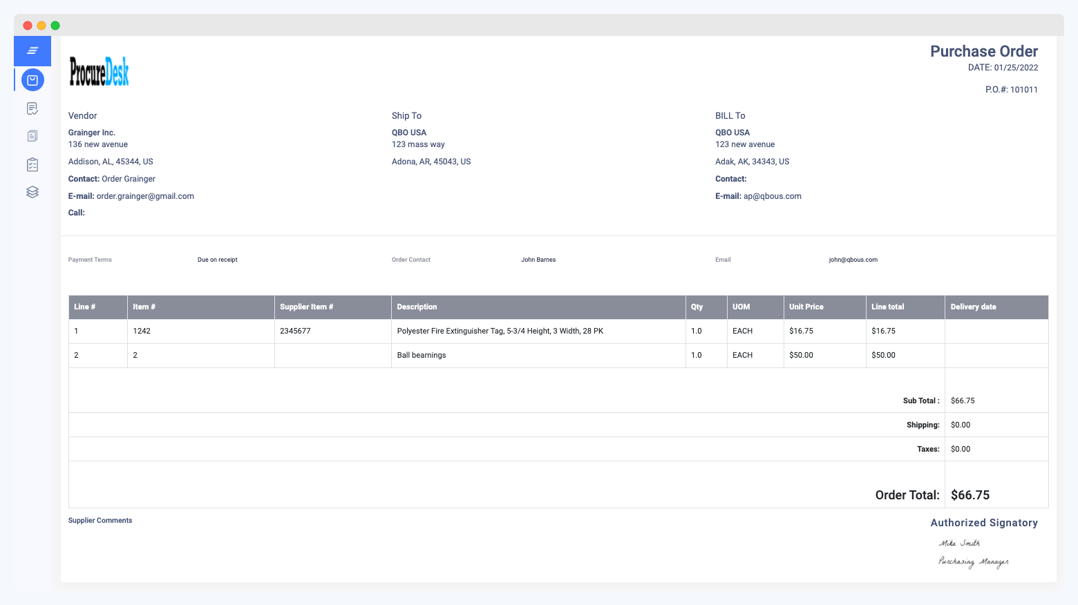Open the stacked layers catalog icon
This screenshot has height=605, width=1078.
click(32, 191)
